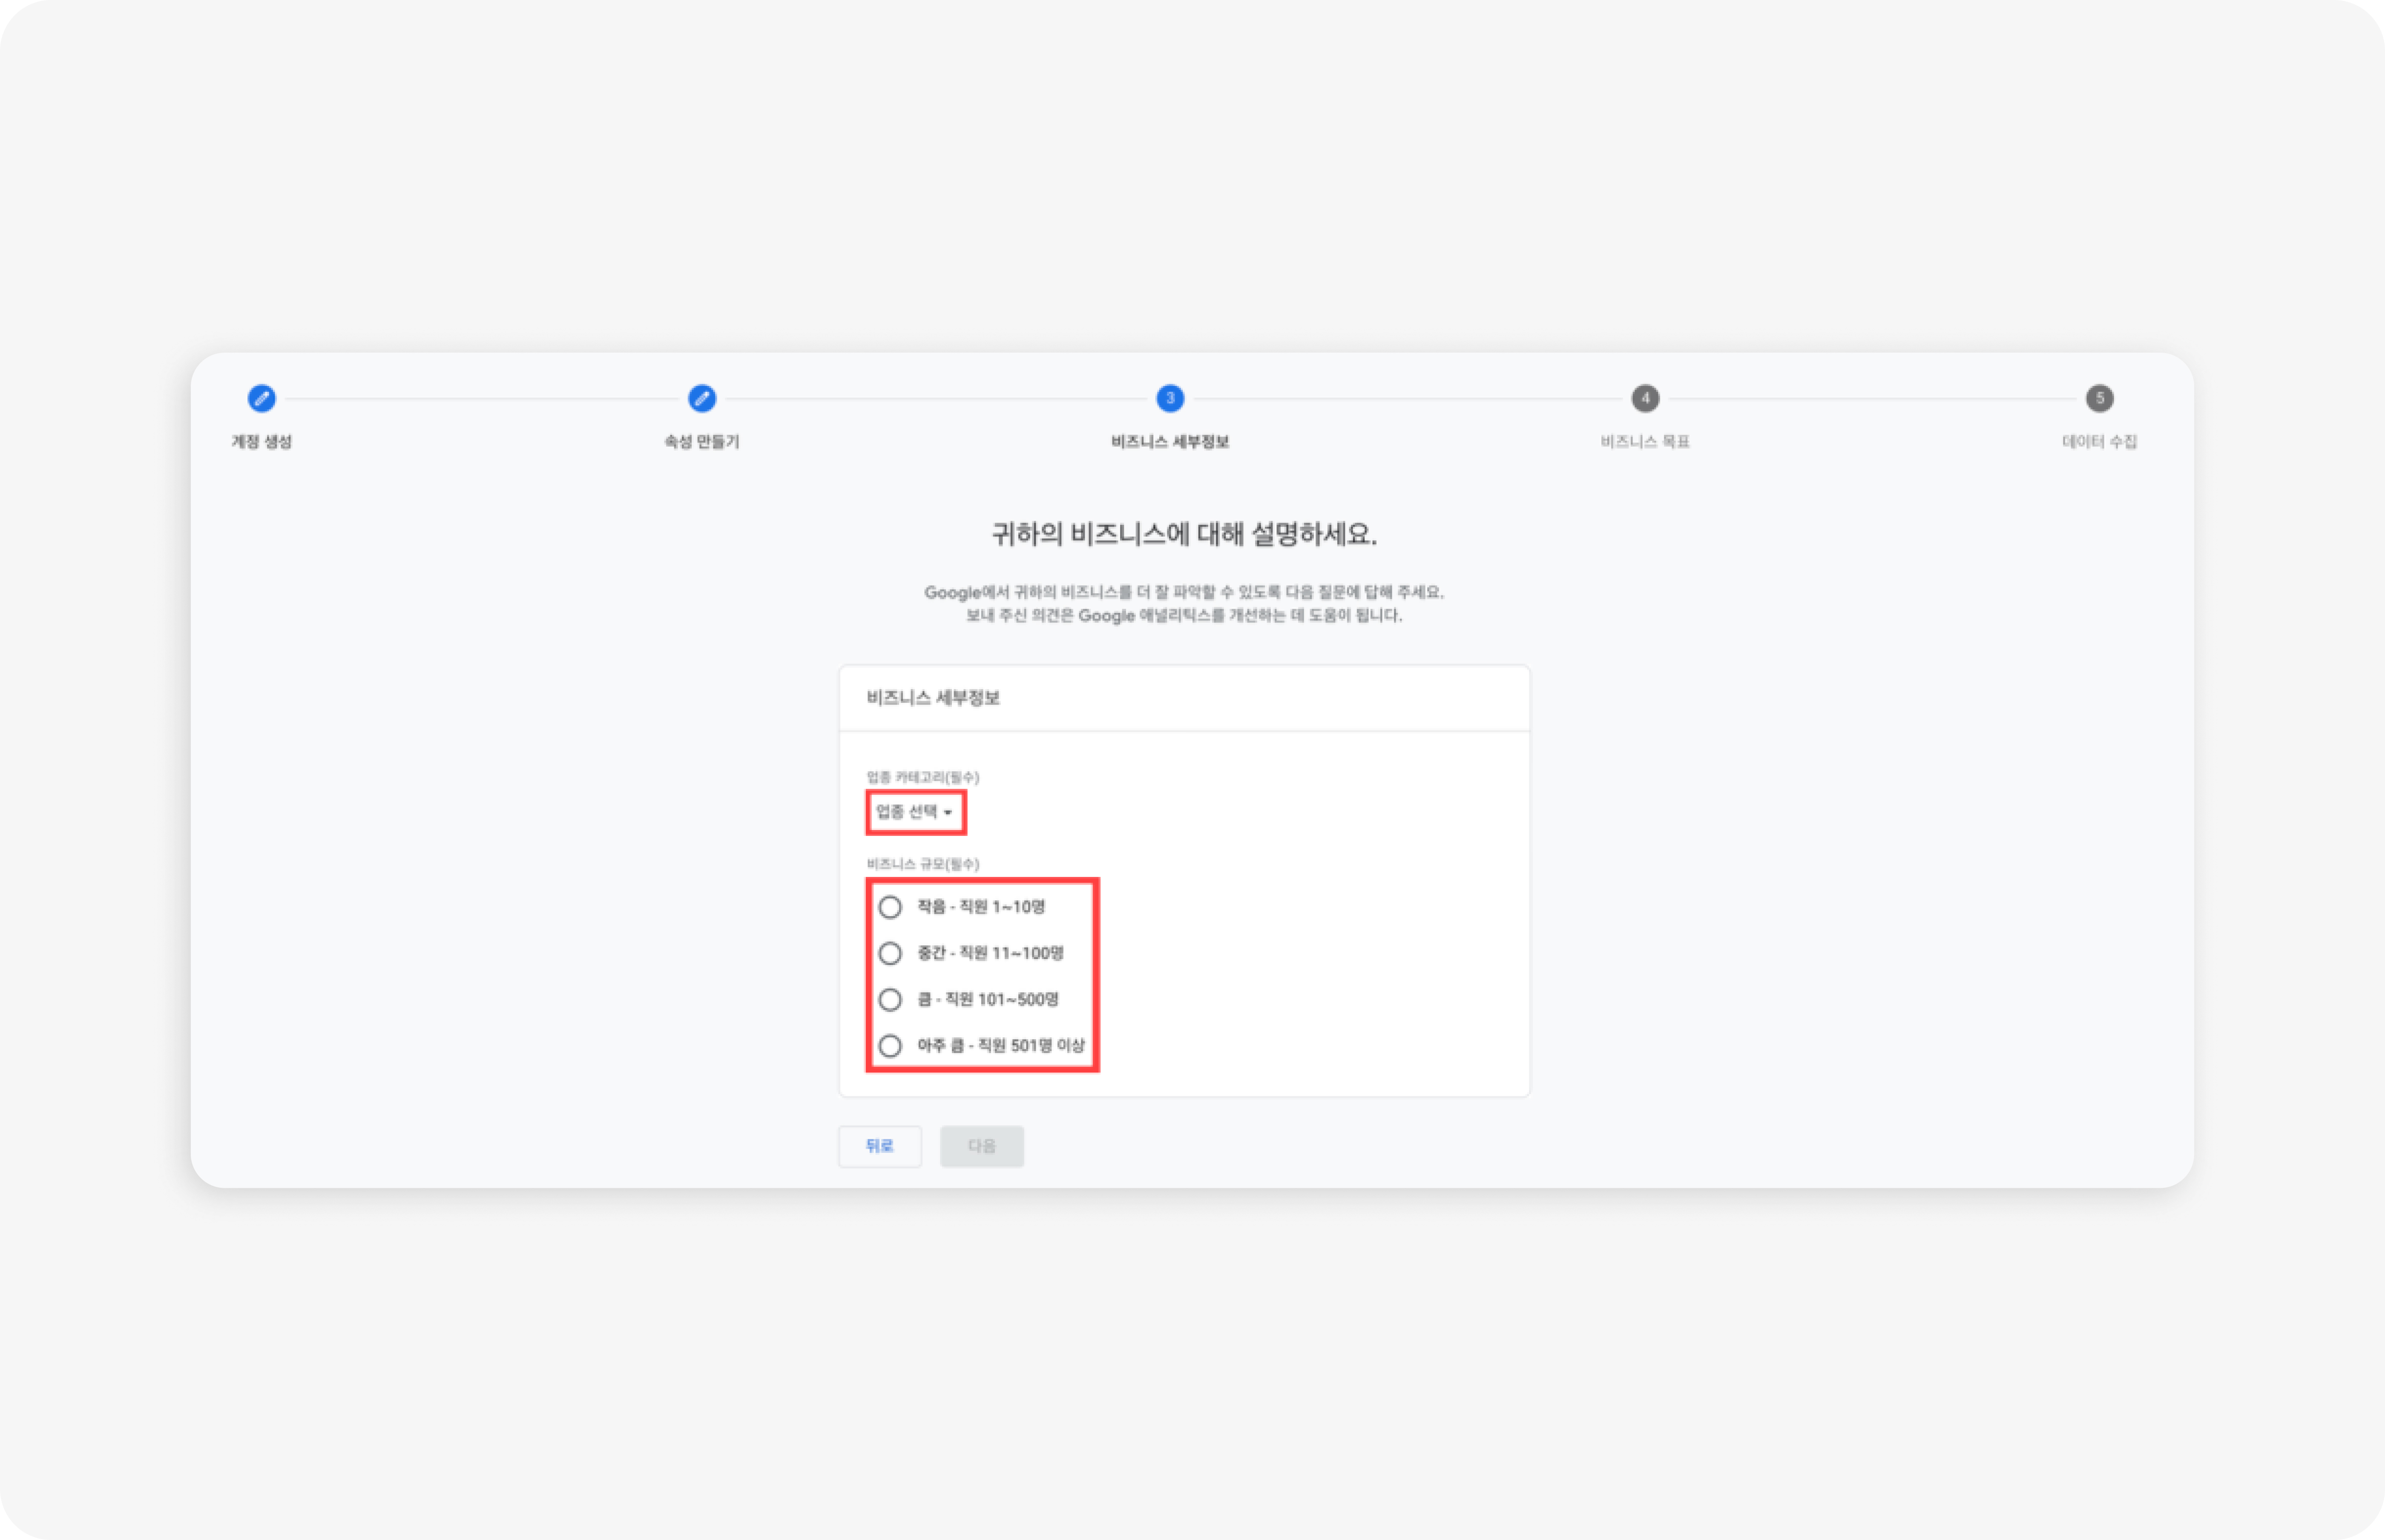Click the step 4 circle icon

[1645, 398]
